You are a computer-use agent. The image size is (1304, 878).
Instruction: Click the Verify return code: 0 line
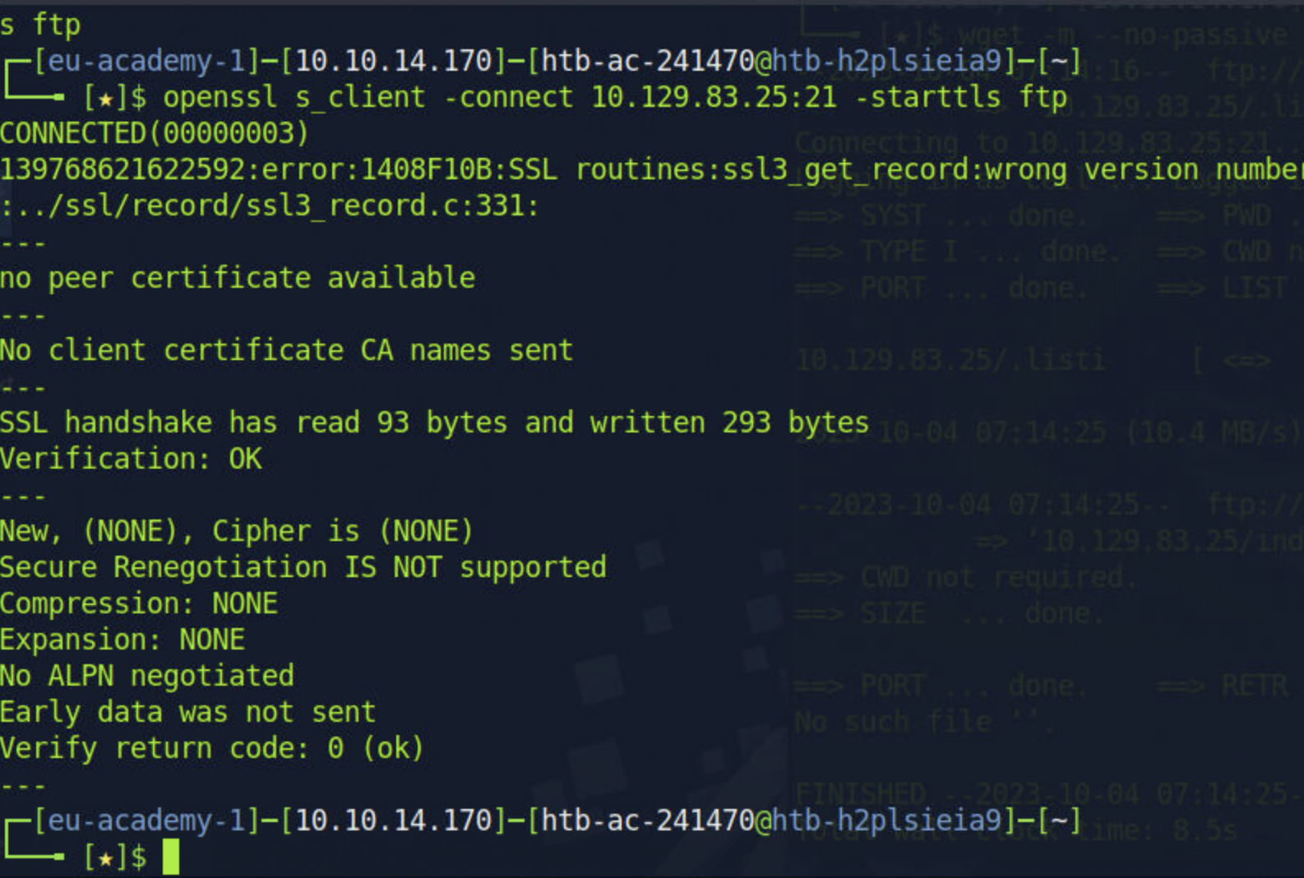coord(212,748)
